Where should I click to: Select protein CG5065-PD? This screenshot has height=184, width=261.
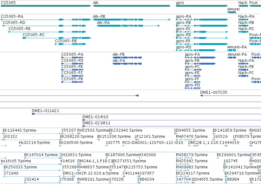pos(72,64)
